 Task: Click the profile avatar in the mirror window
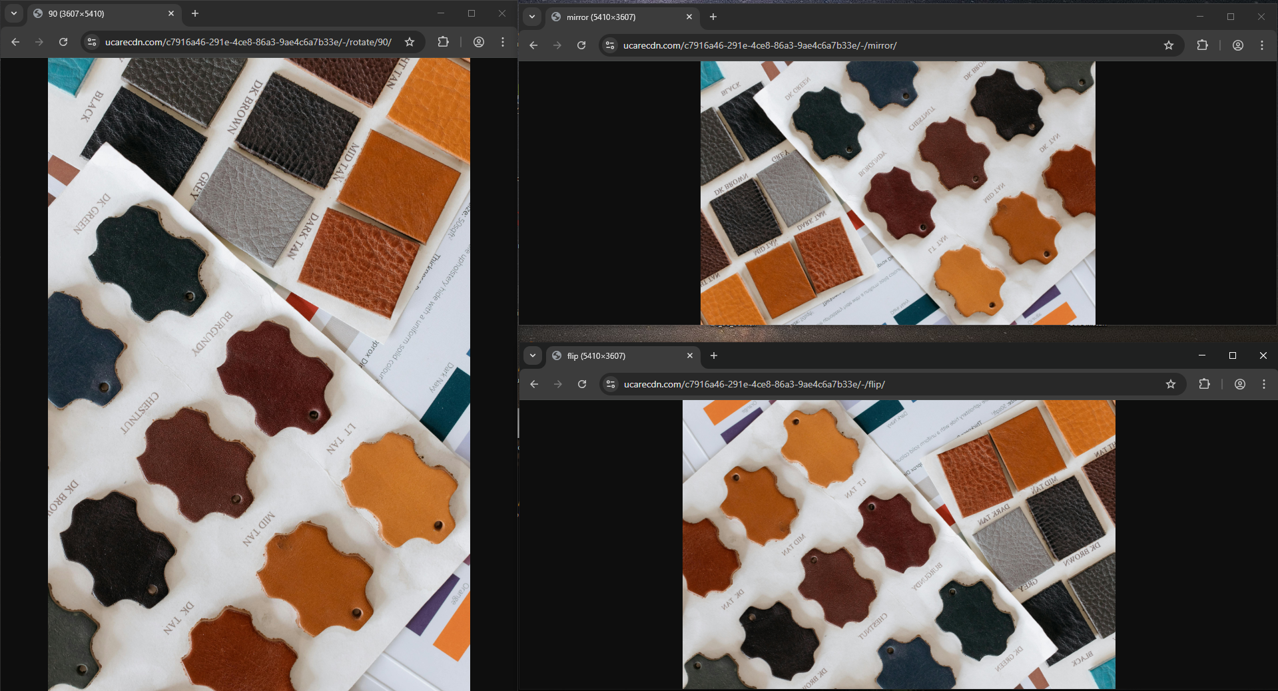1237,45
